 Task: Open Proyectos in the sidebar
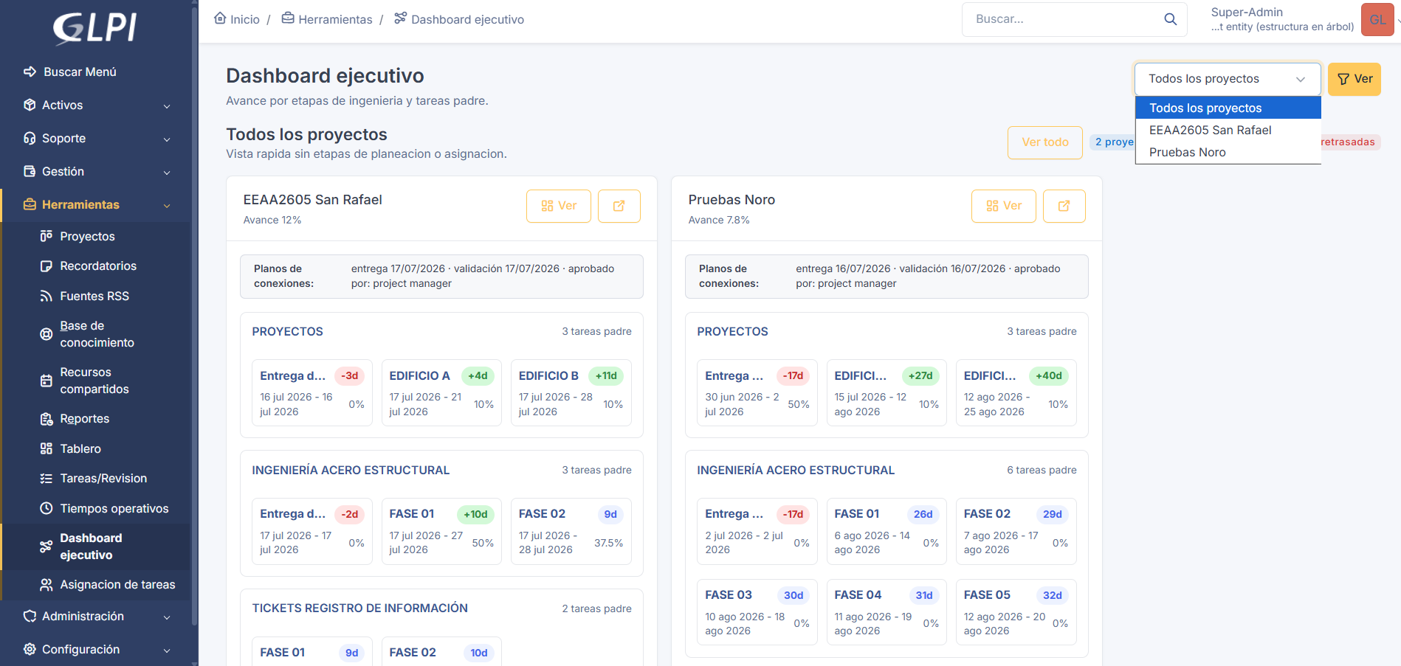pos(87,236)
